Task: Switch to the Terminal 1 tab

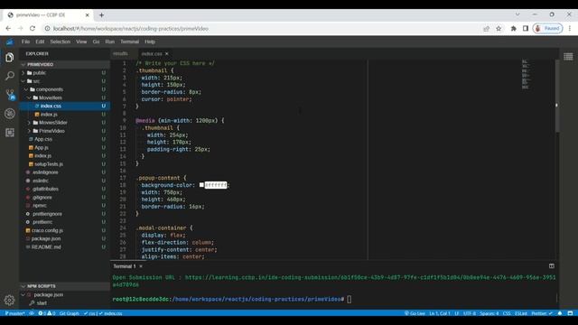Action: coord(125,266)
